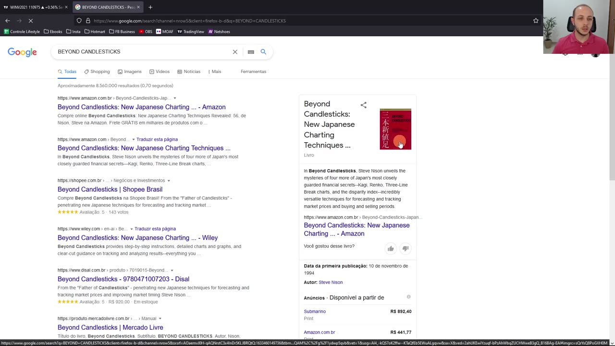Screen dimensions: 615x346
Task: Close the WINV2021 tab
Action: click(x=66, y=7)
